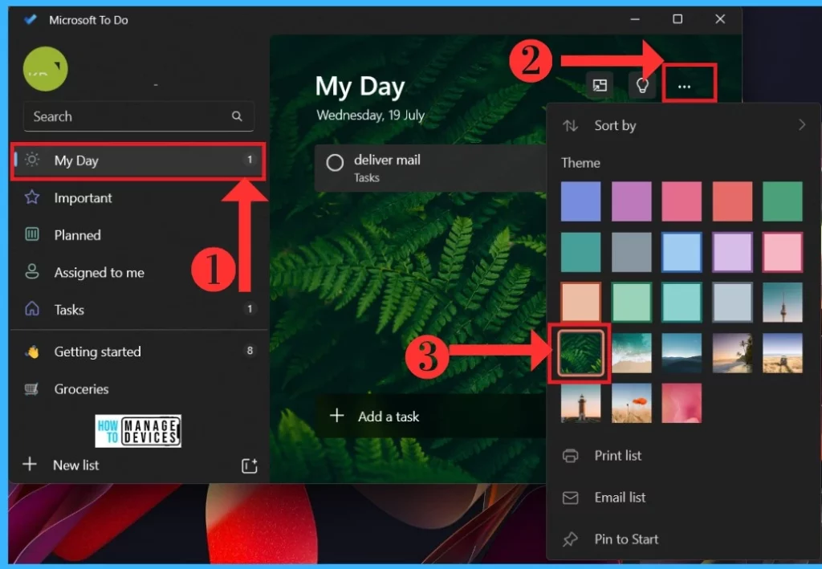Select the peach theme color
The height and width of the screenshot is (569, 822).
pyautogui.click(x=581, y=303)
